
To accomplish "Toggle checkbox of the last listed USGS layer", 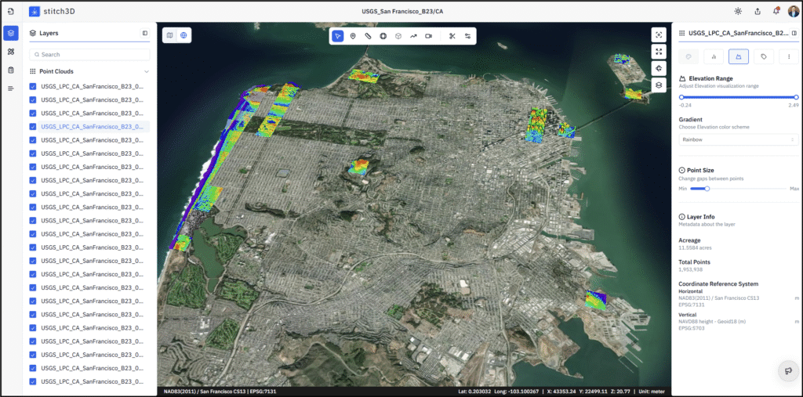I will coord(33,381).
